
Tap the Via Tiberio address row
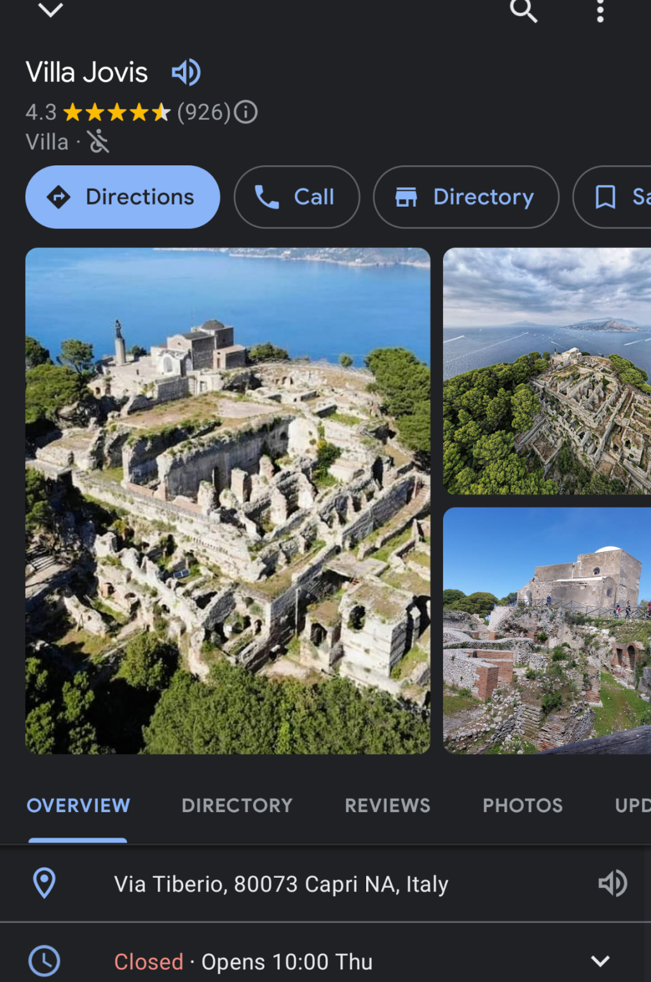[281, 884]
